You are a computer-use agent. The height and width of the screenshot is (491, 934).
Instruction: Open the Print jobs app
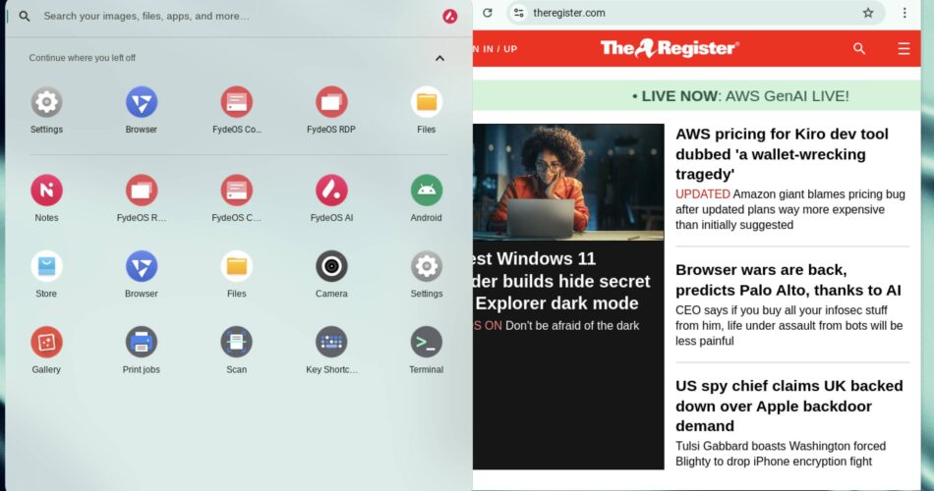pyautogui.click(x=142, y=342)
